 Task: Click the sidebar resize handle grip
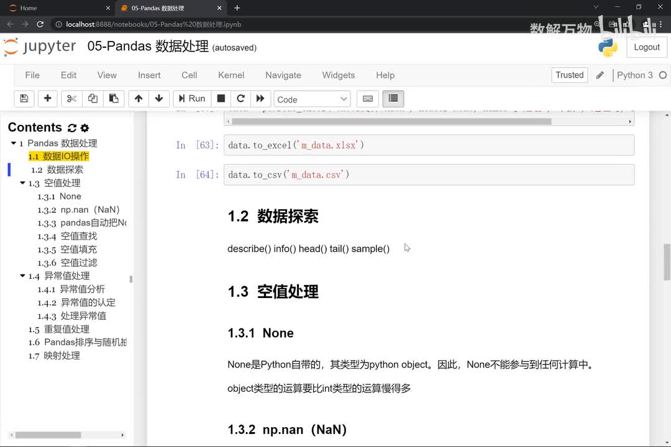click(131, 279)
